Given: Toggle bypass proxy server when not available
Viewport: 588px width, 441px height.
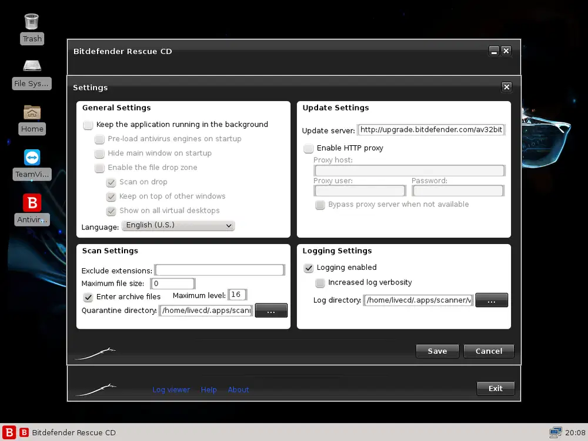Looking at the screenshot, I should coord(320,205).
